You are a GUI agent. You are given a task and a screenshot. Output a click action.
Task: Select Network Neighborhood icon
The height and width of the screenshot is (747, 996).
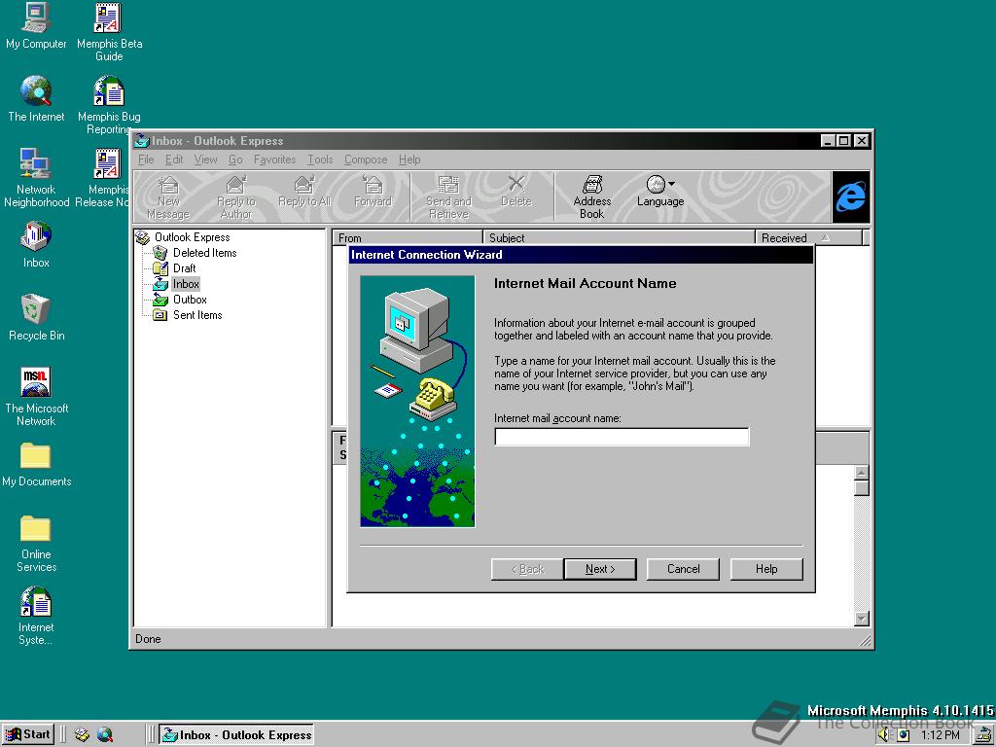[x=36, y=178]
